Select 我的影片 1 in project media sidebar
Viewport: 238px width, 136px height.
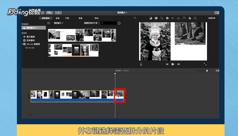coord(34,28)
